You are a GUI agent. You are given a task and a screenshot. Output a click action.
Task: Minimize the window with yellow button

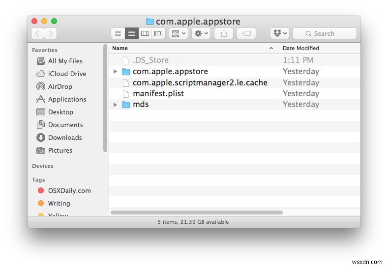click(x=44, y=21)
